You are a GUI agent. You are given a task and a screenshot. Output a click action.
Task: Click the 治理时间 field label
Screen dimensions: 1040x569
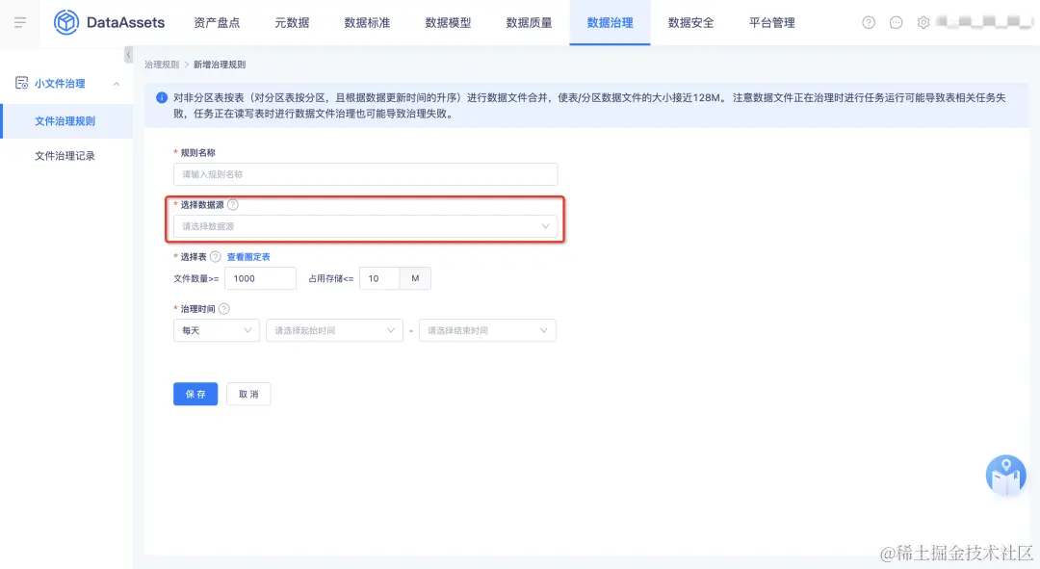click(197, 308)
